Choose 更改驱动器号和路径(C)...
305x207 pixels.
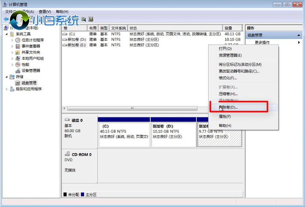click(243, 71)
